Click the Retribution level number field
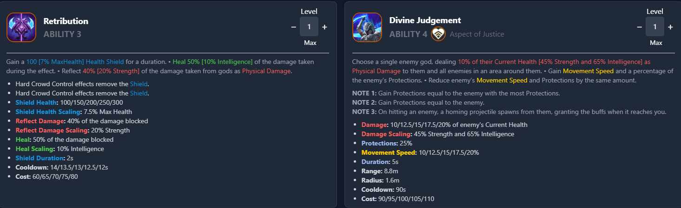 (x=309, y=27)
